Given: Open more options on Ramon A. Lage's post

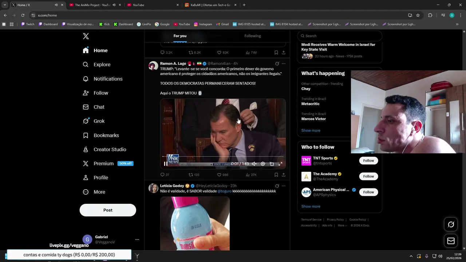Looking at the screenshot, I should pos(284,64).
